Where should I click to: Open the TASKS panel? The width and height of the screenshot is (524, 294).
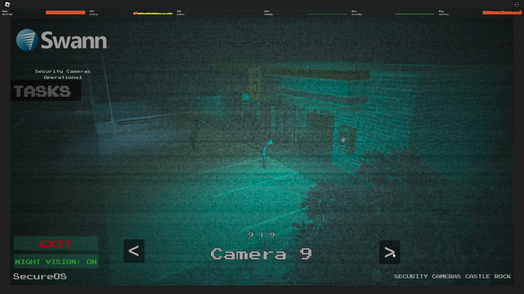click(x=43, y=91)
